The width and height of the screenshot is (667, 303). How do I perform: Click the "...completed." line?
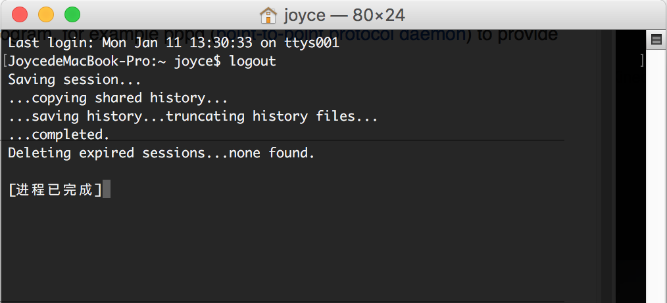point(59,135)
